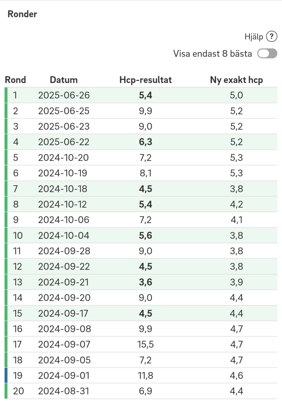Select the row dated 2024-08-31

(x=141, y=391)
